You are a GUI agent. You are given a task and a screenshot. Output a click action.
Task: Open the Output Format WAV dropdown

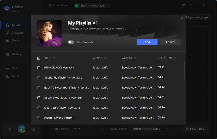89,129
